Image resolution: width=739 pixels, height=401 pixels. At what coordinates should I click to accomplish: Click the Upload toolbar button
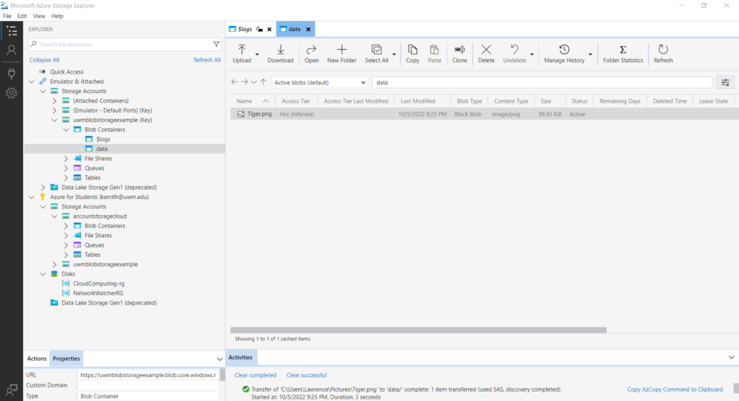pyautogui.click(x=242, y=53)
